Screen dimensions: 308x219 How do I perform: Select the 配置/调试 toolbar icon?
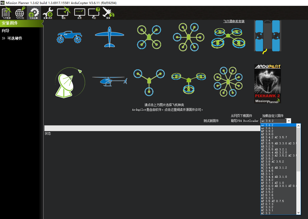[x=48, y=13]
